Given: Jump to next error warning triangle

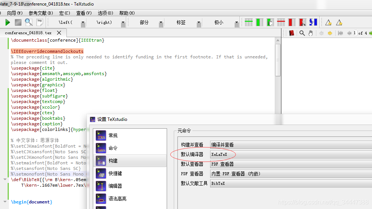Looking at the screenshot, I should click(x=339, y=23).
